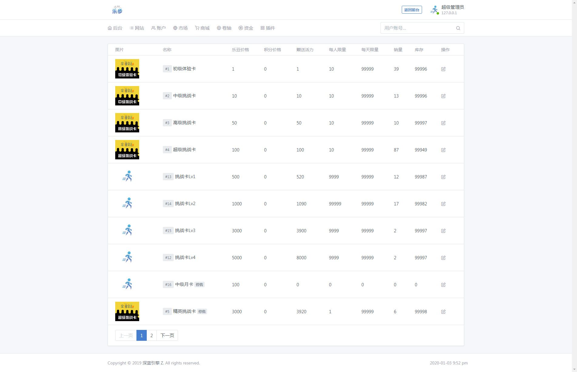Click the runner image for 挑战卡Lv4
Screen dimensions: 577x372
click(127, 257)
